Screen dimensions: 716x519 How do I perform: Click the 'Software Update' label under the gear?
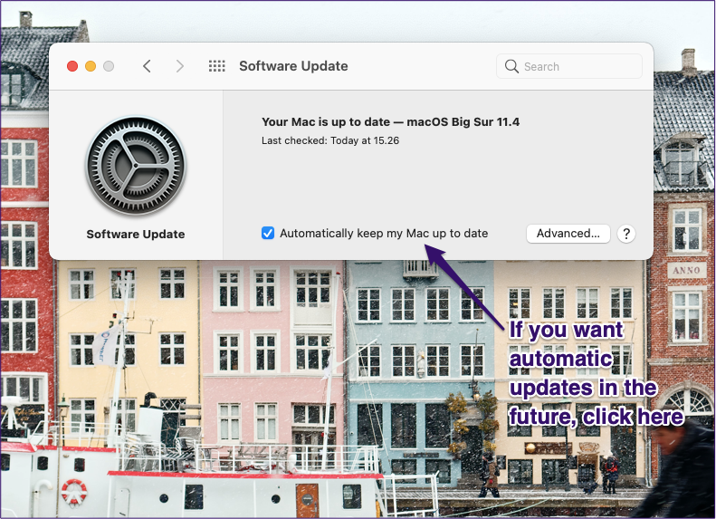(x=136, y=235)
